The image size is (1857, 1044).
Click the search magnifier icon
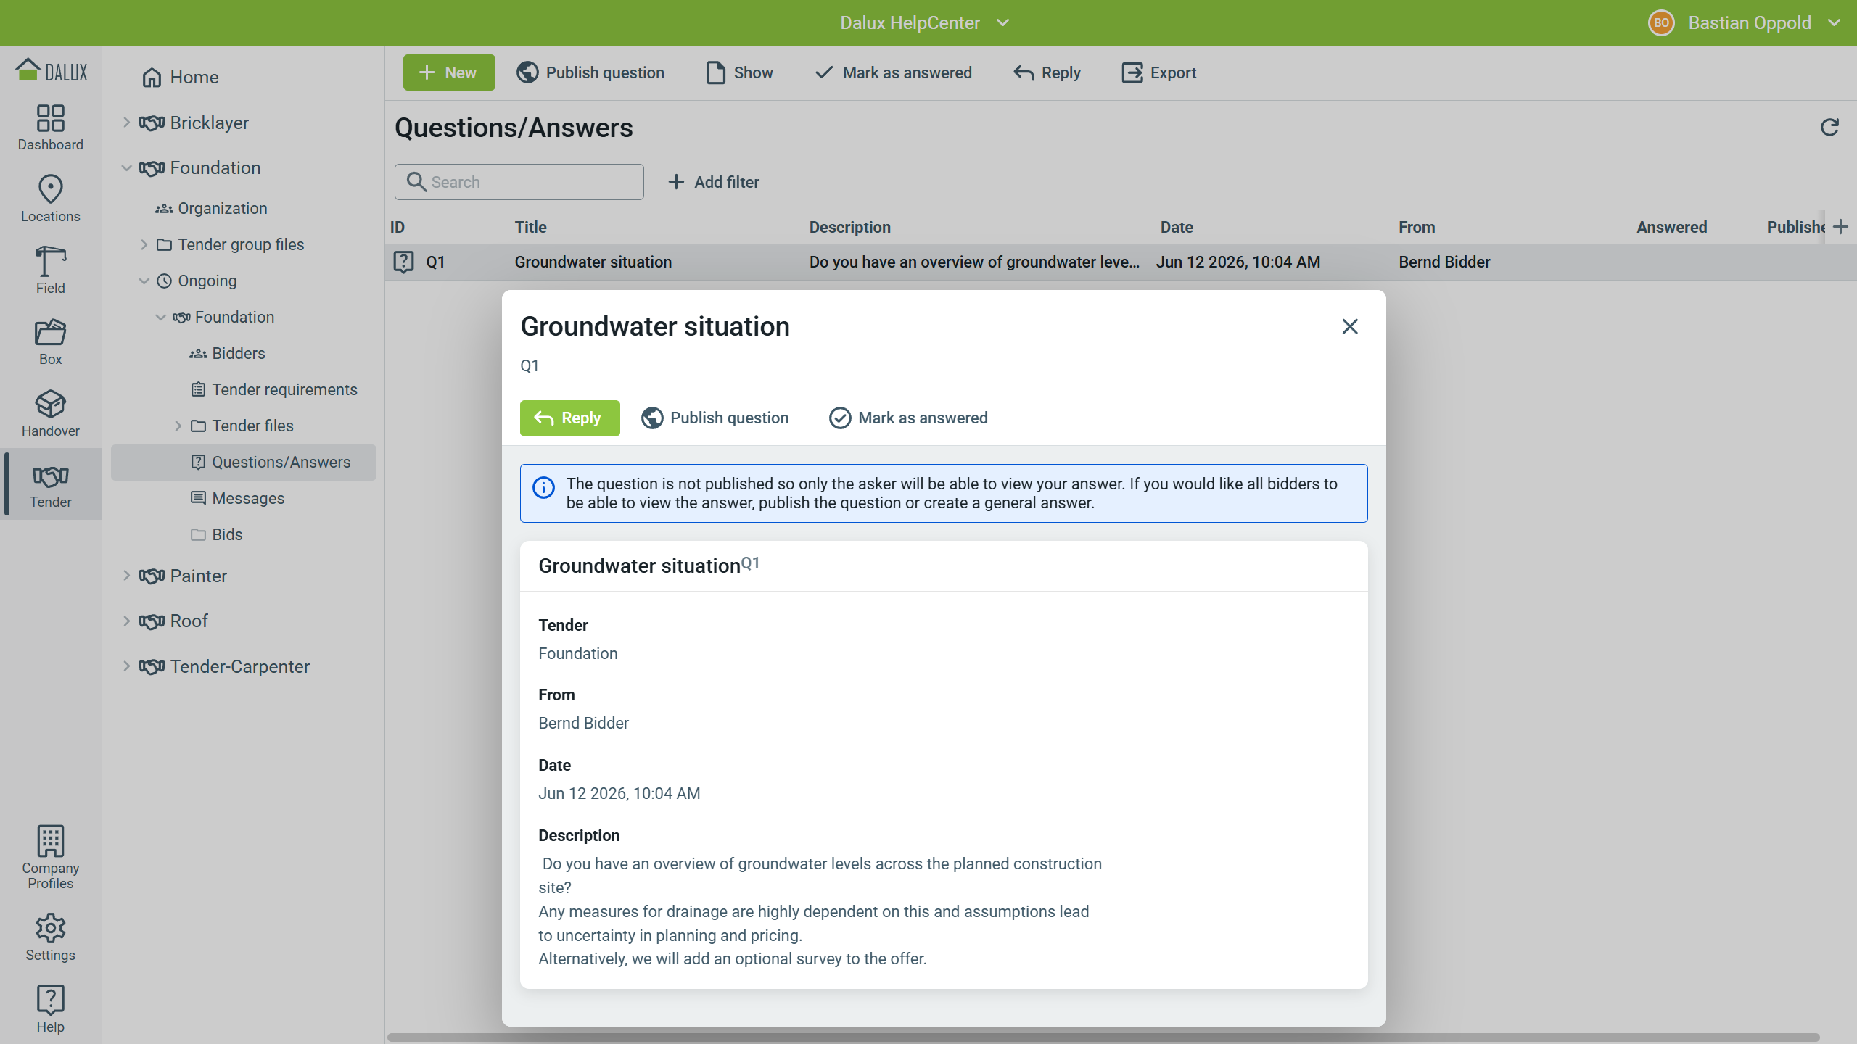[x=416, y=181]
